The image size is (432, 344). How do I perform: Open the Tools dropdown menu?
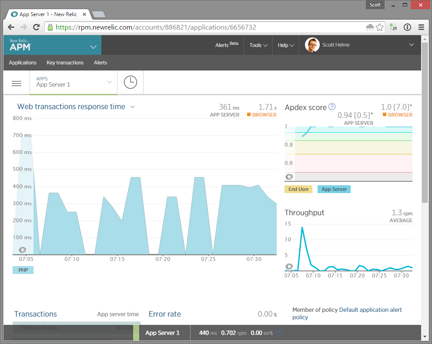258,45
